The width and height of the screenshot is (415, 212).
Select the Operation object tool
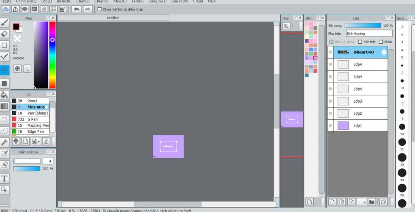click(4, 189)
